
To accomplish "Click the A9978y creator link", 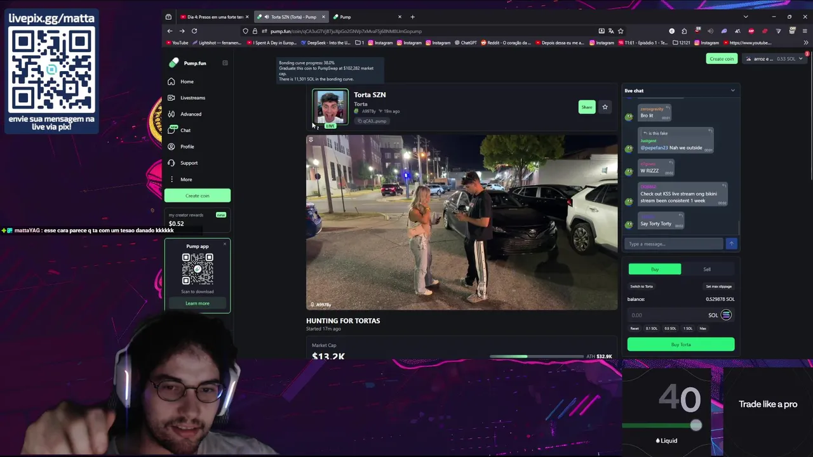I will point(368,111).
